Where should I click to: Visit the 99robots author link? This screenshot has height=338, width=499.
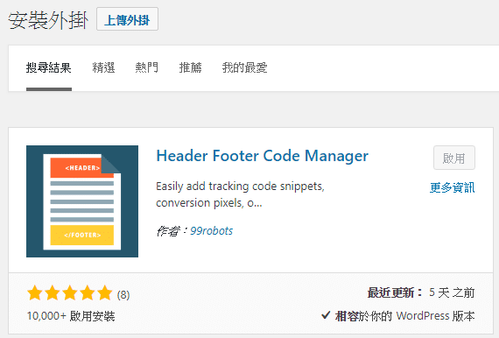(211, 231)
